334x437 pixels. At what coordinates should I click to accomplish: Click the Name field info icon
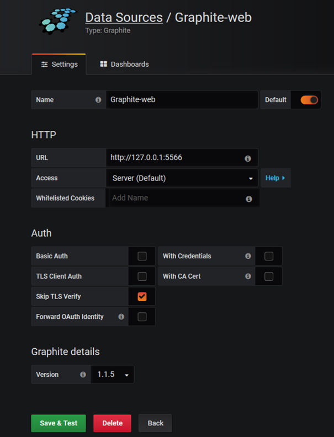click(x=98, y=100)
